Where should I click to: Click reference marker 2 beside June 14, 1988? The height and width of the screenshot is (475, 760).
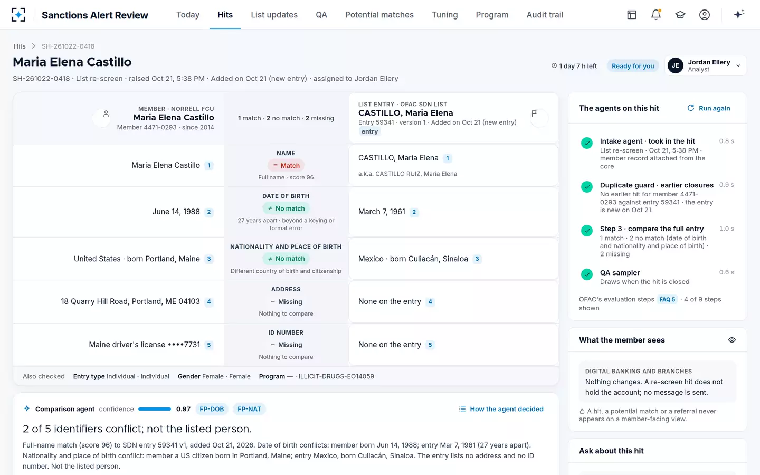tap(209, 212)
